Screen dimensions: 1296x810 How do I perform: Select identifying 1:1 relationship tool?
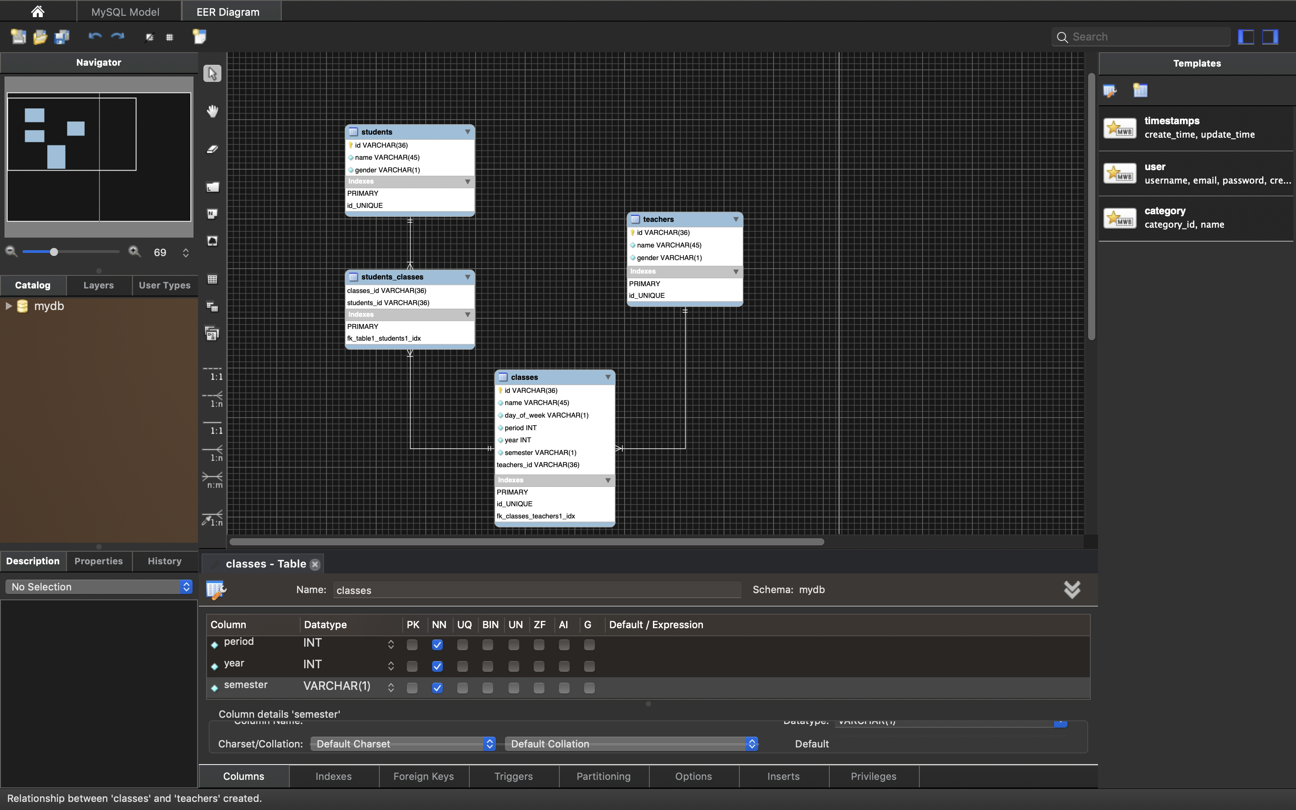point(212,427)
